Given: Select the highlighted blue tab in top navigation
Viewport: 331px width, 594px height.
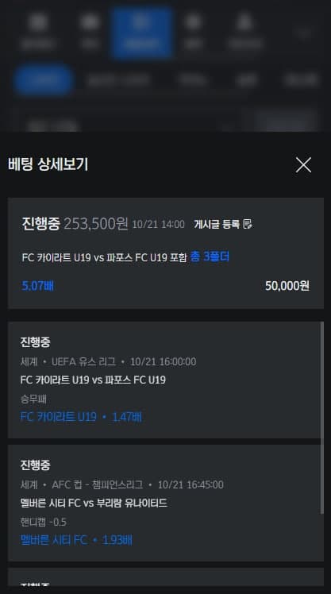Looking at the screenshot, I should pos(141,33).
